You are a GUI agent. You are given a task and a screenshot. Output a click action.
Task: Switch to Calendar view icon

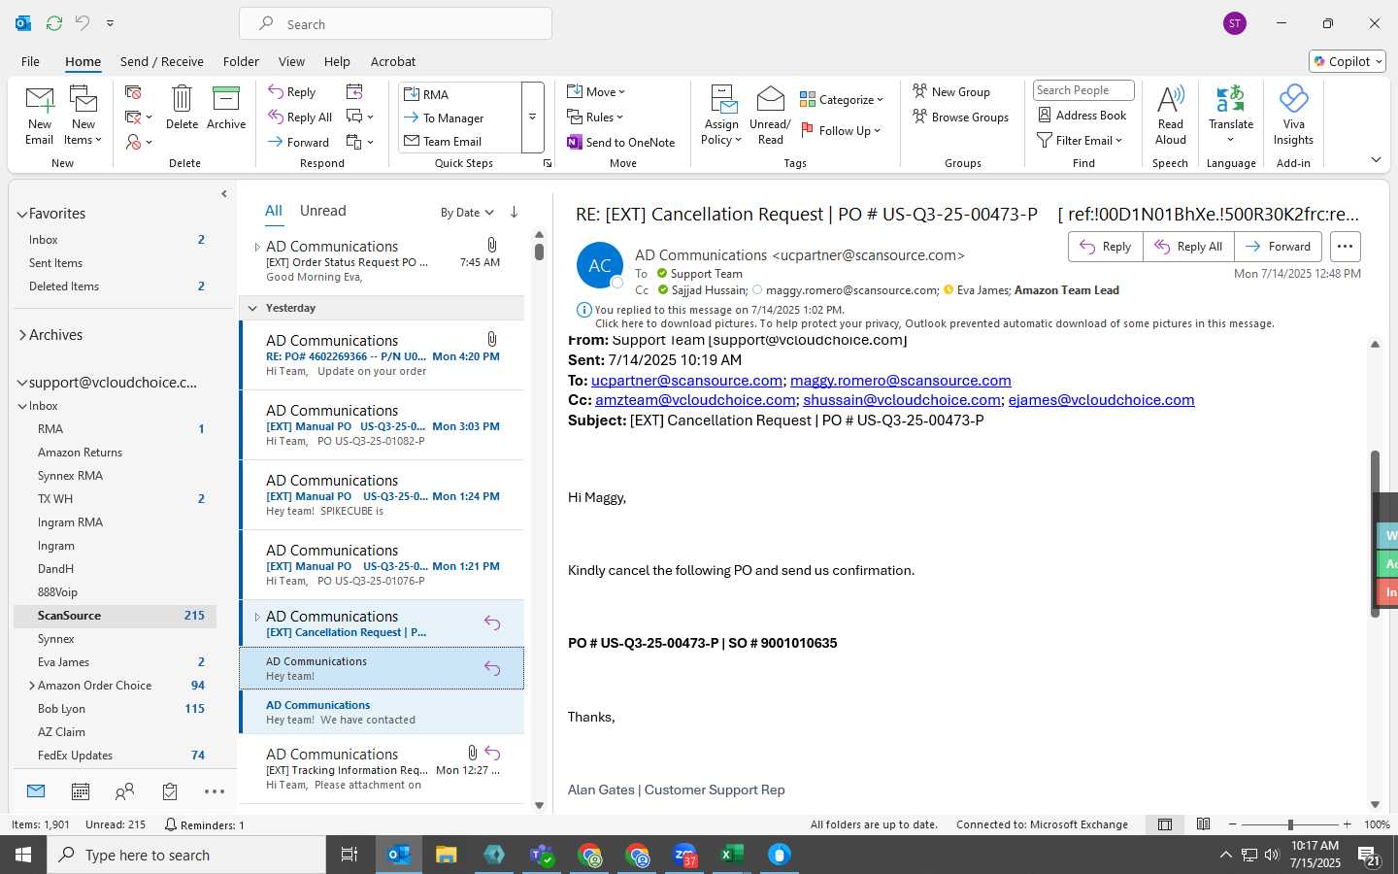point(81,791)
